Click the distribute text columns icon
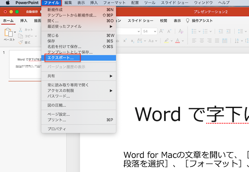Screen dimensions: 249x172 pos(224,41)
